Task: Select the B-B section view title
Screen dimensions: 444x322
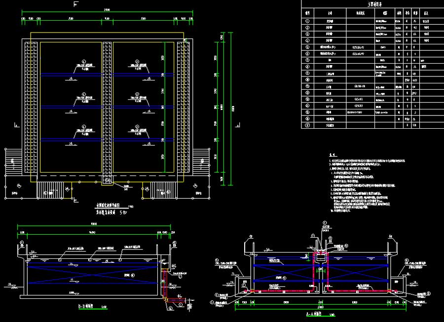Action: pos(86,306)
